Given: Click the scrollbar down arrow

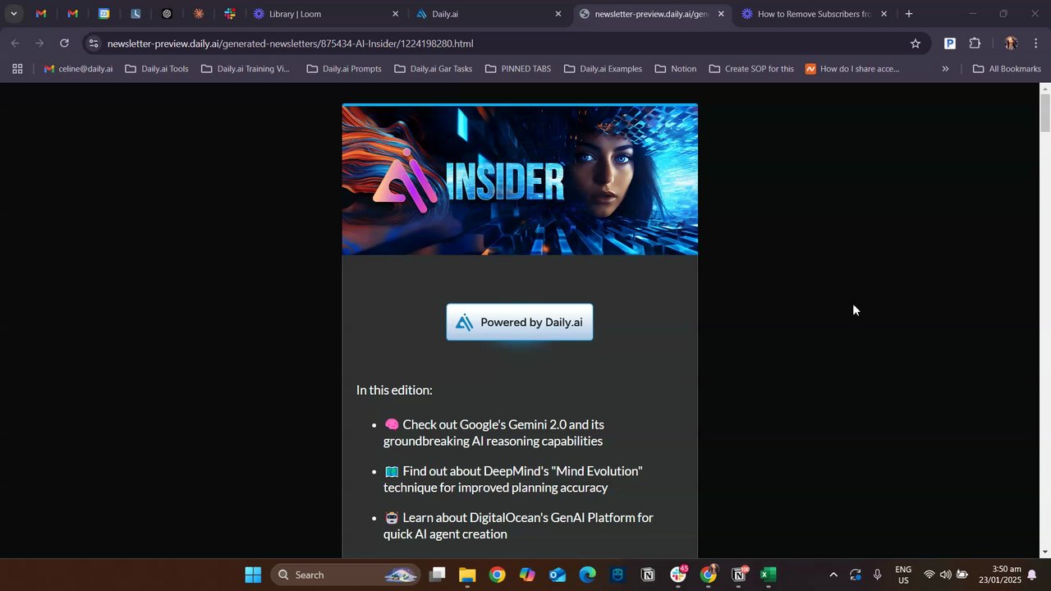Looking at the screenshot, I should [x=1044, y=552].
